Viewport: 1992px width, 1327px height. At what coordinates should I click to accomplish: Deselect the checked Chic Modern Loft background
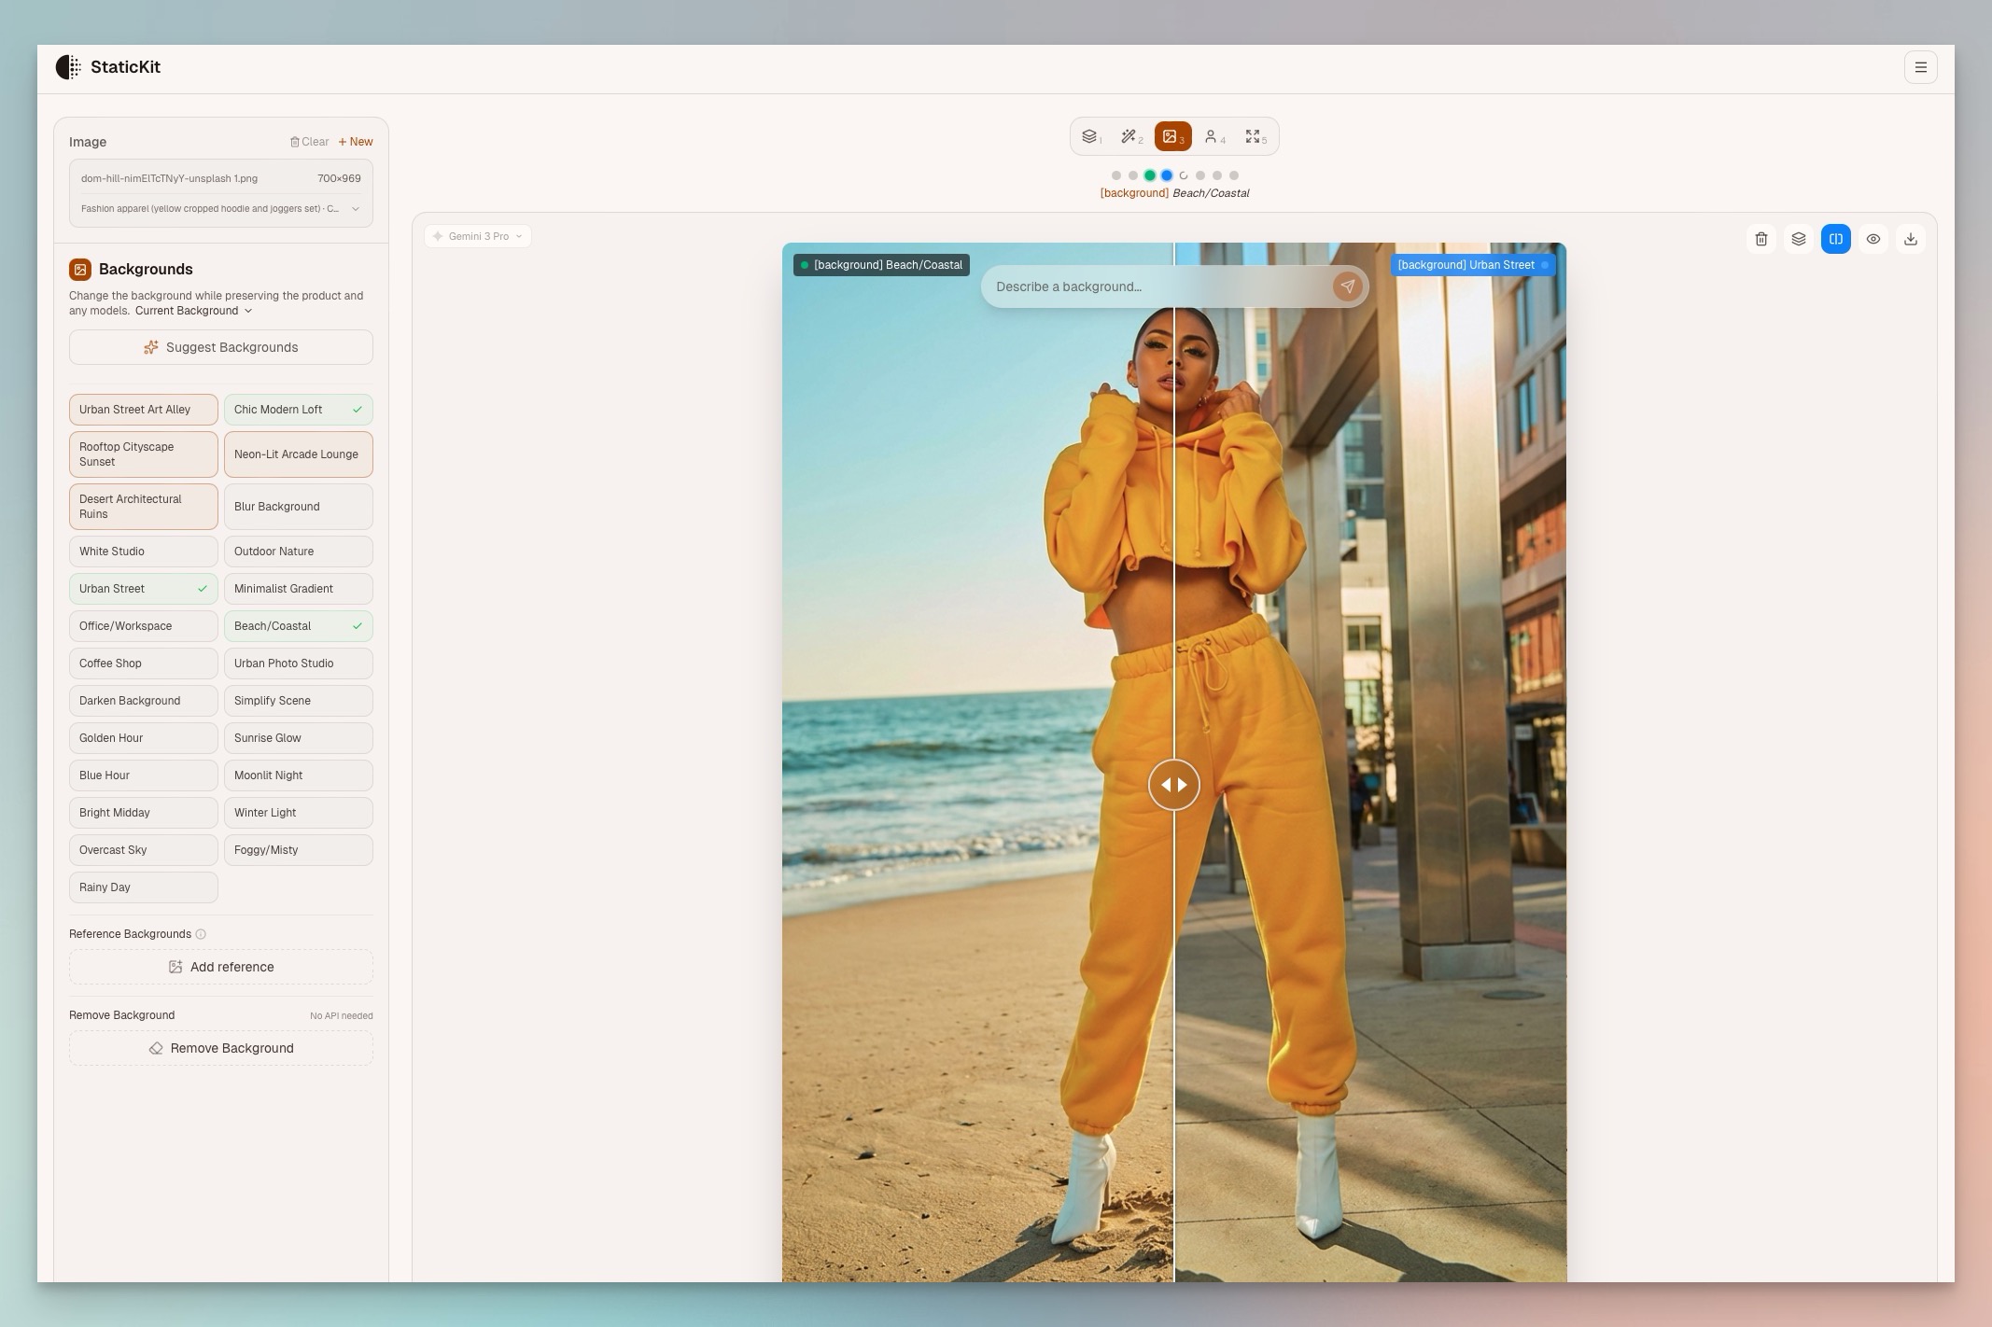tap(298, 410)
